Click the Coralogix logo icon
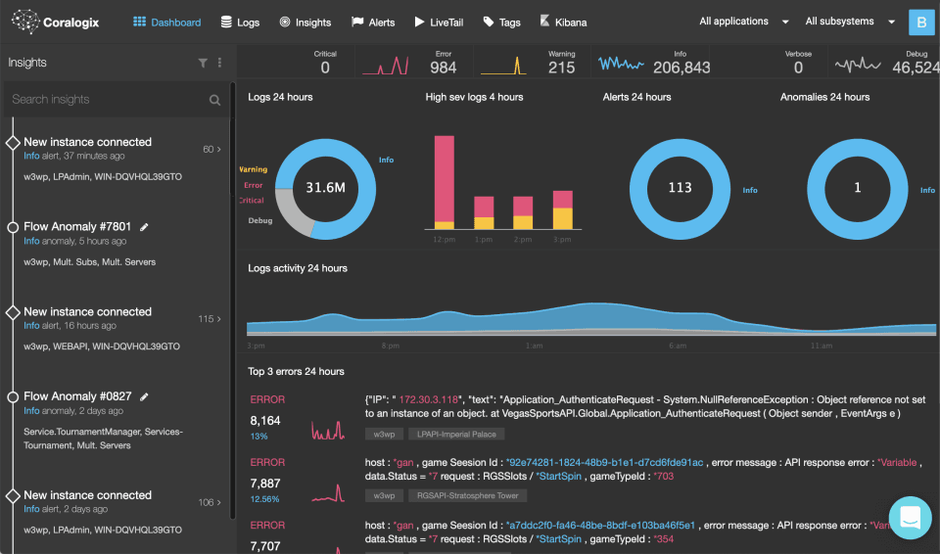The height and width of the screenshot is (554, 940). coord(25,22)
